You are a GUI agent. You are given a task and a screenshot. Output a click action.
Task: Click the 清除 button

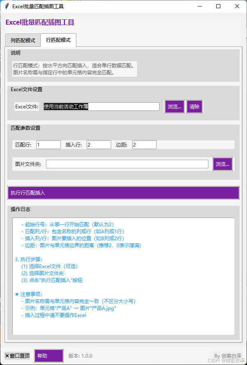(x=194, y=107)
